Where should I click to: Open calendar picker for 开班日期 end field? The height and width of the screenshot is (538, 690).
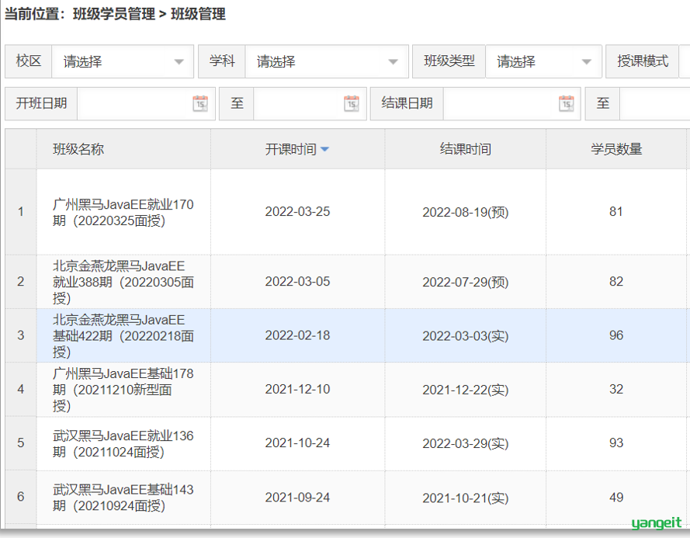[x=351, y=104]
